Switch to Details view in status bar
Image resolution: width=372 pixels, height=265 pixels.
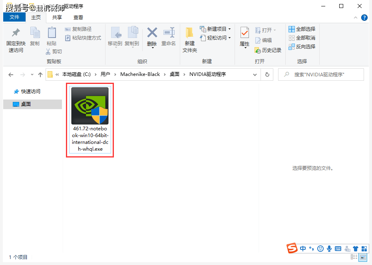pos(354,257)
